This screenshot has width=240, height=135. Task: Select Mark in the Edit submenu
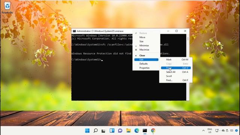176,60
